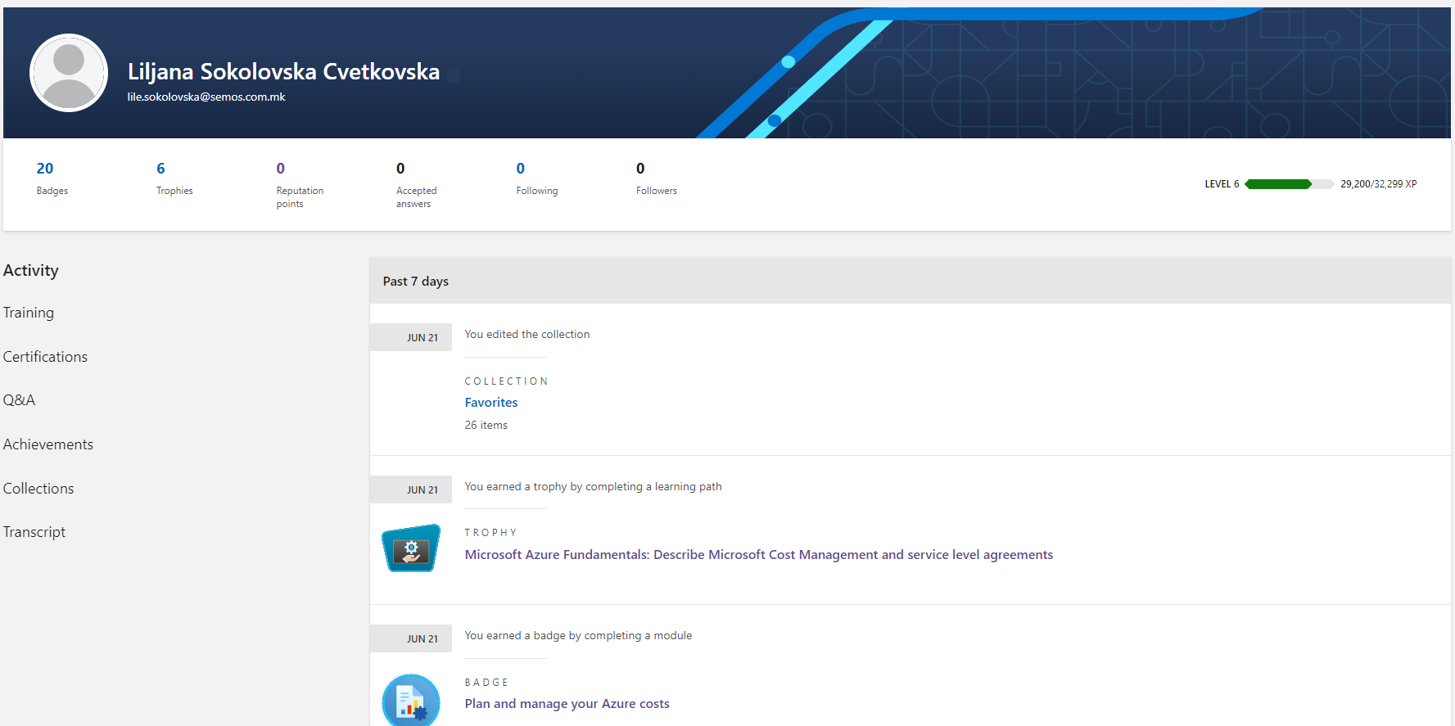Screen dimensions: 1455x726
Task: Click 'You earned a badge' activity text
Action: [x=579, y=636]
